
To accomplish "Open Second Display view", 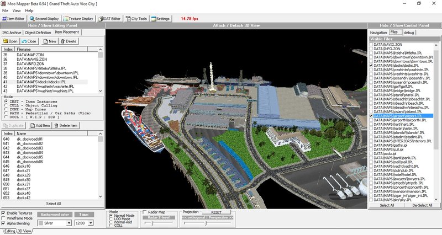I will coord(45,19).
